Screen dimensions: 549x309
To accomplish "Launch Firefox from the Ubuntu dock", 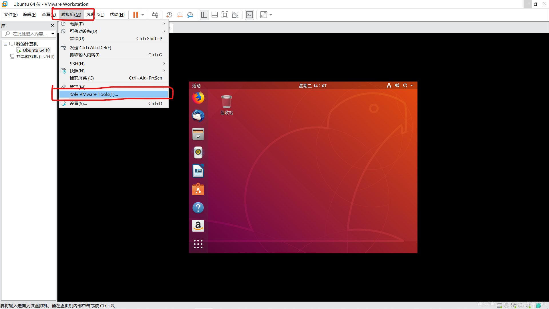I will (198, 98).
